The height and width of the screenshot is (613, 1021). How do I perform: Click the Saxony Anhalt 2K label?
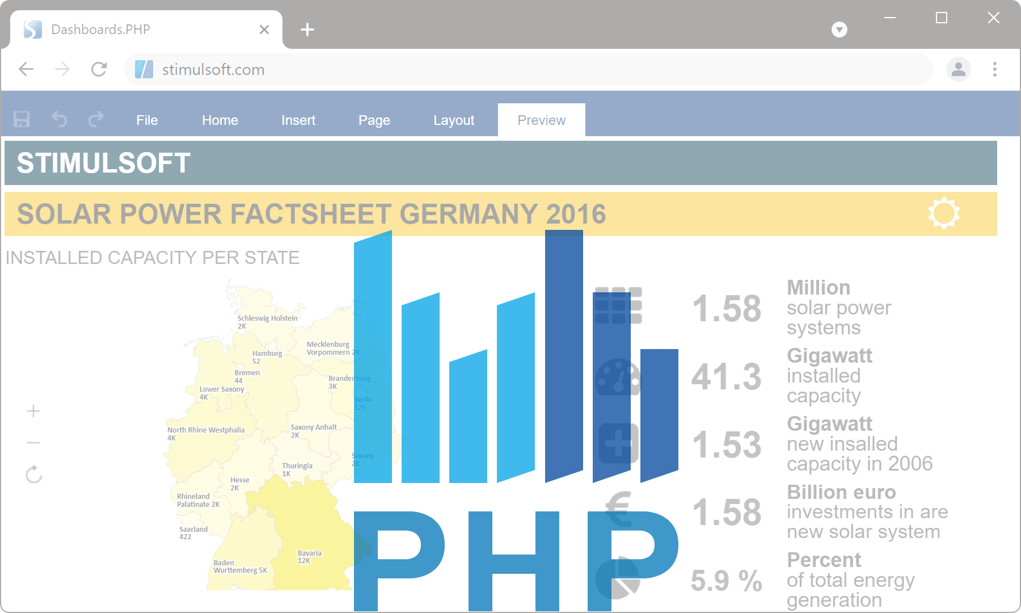313,431
